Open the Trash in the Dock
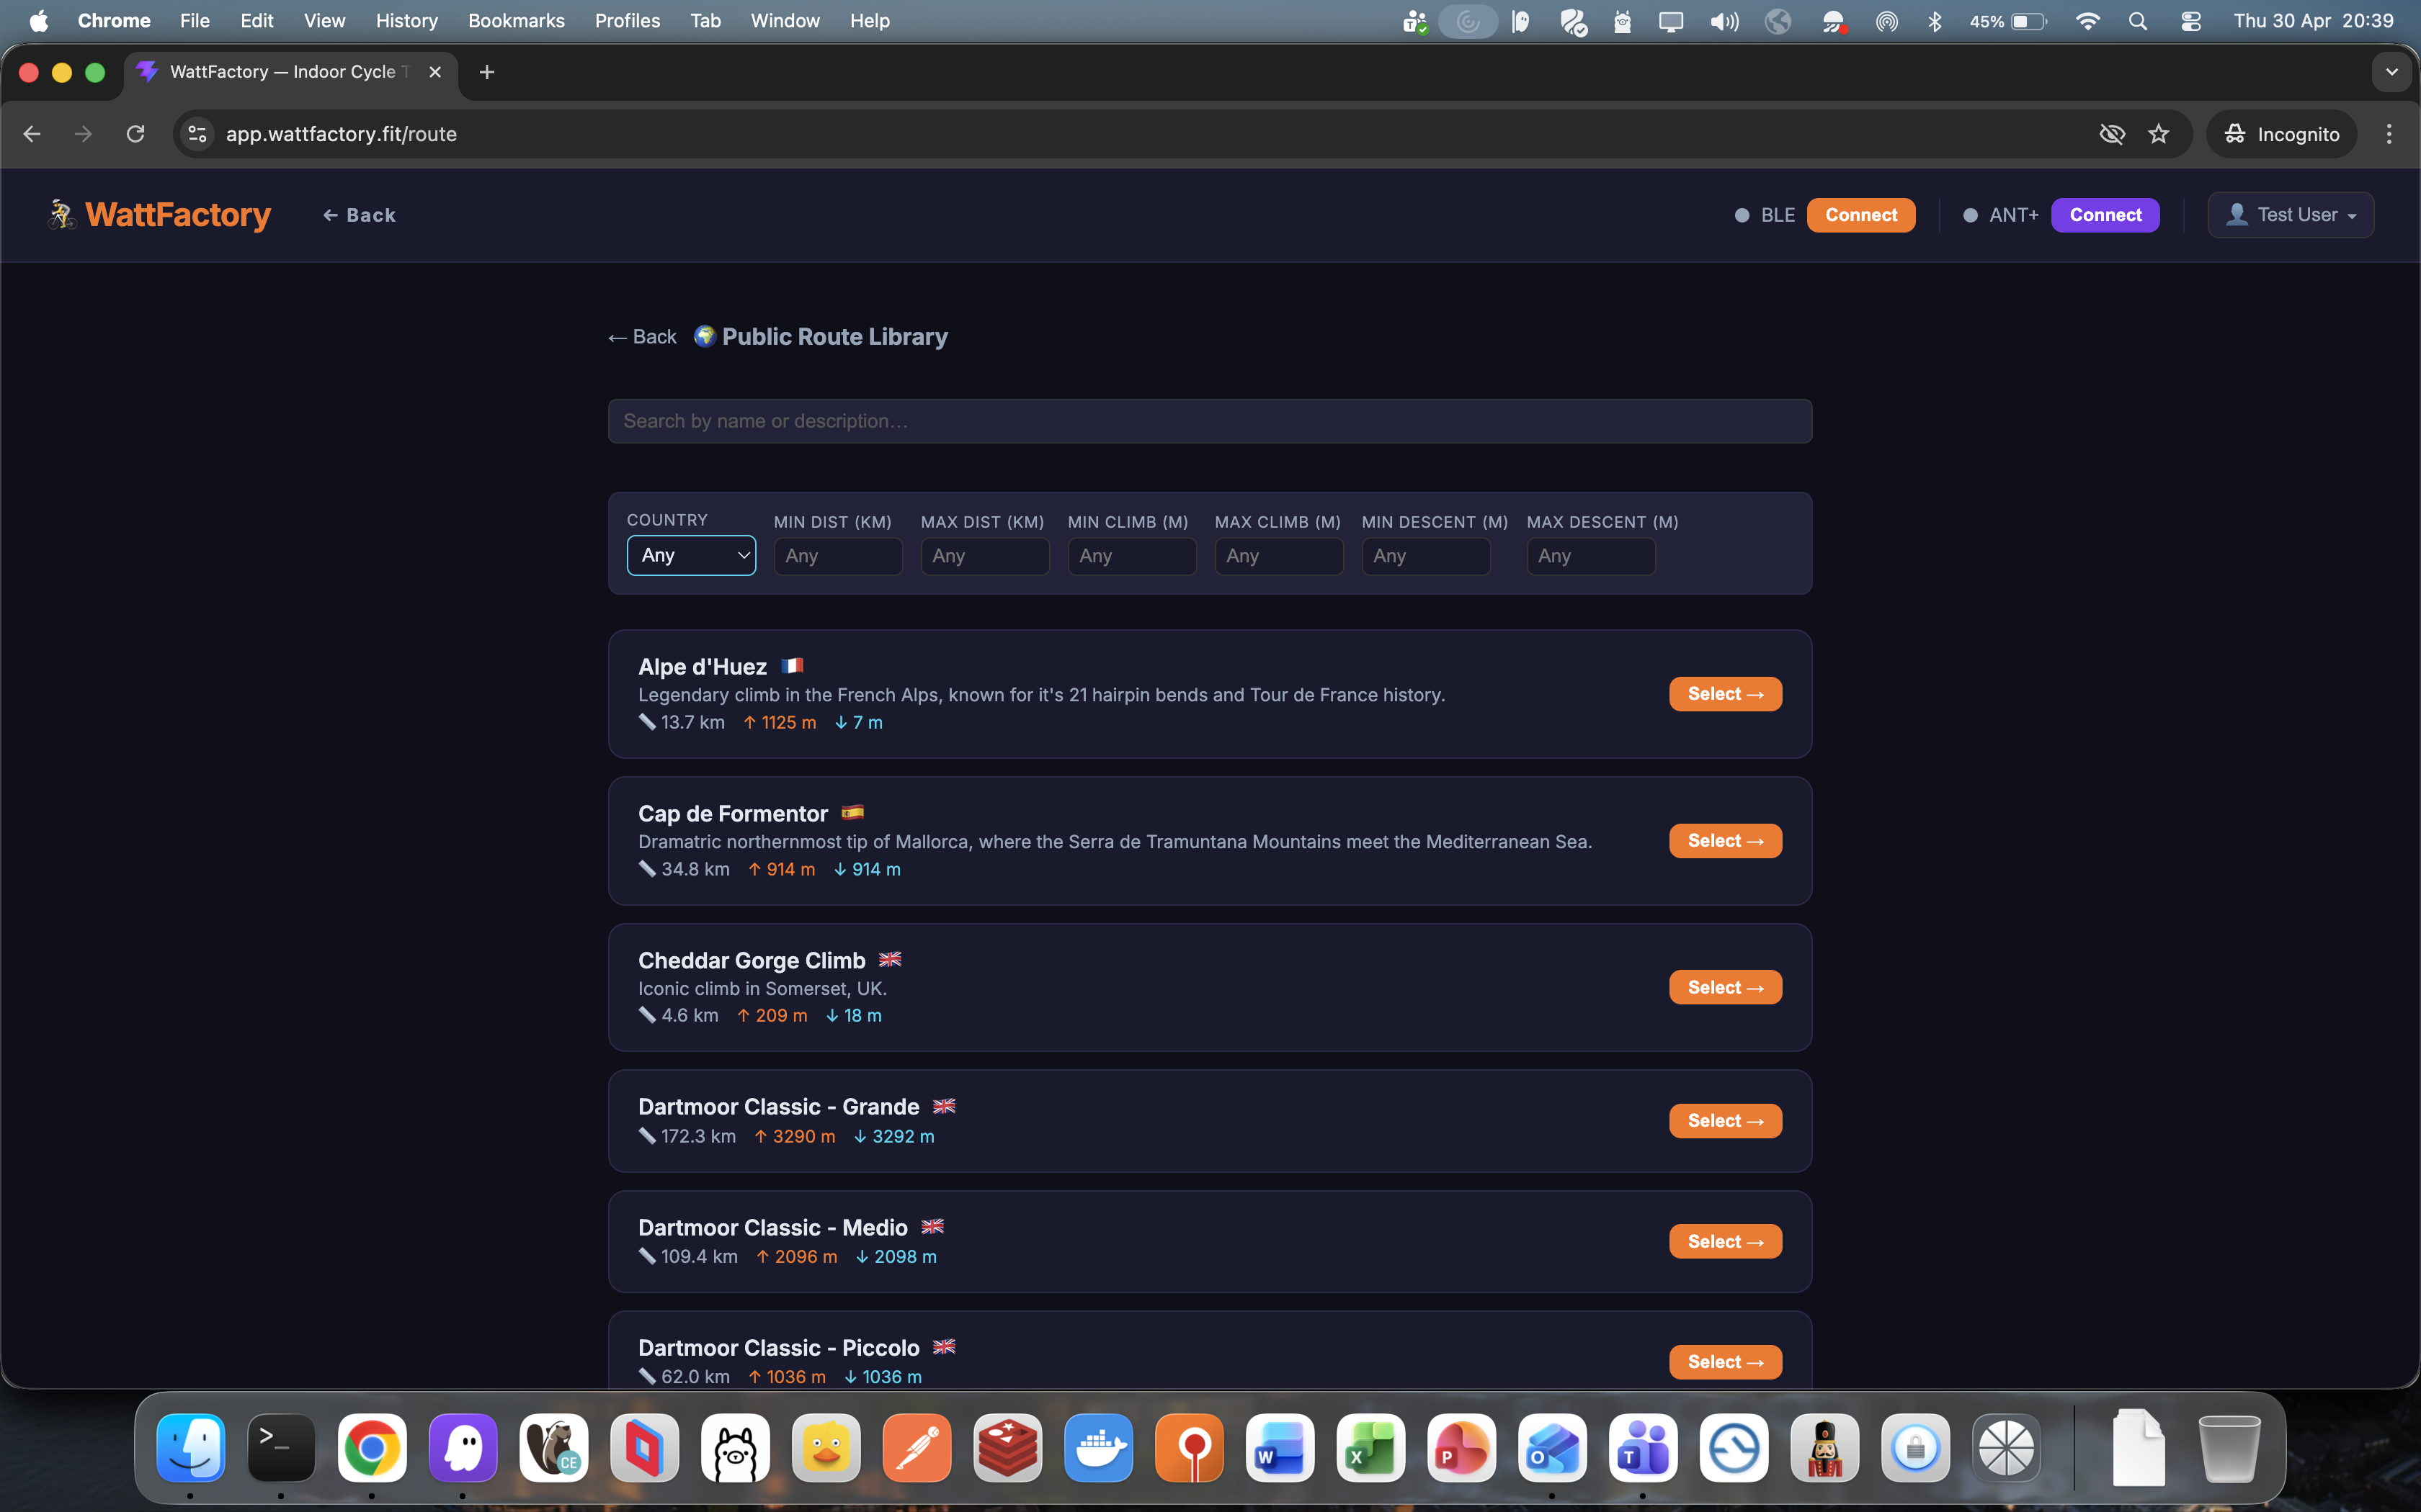This screenshot has width=2421, height=1512. click(2229, 1448)
